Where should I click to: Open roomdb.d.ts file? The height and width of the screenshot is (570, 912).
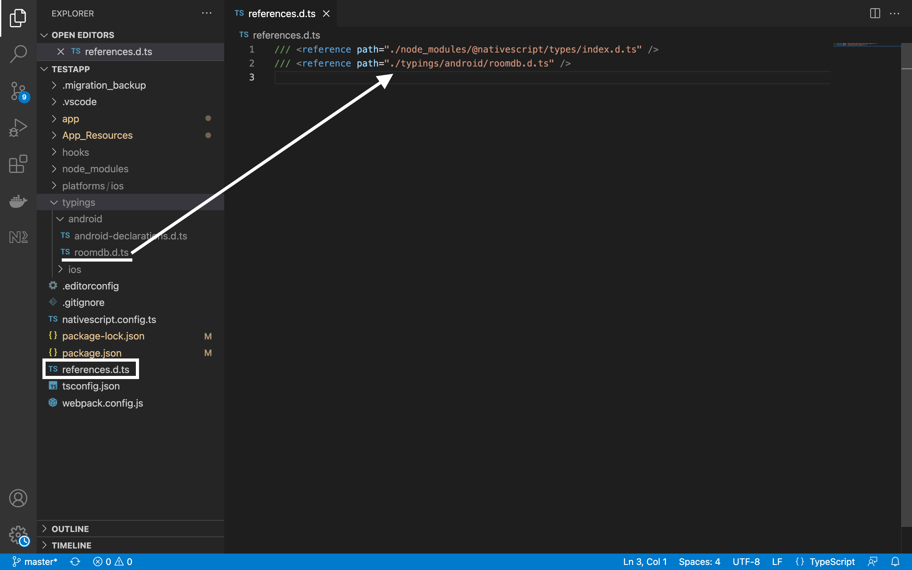[x=130, y=253]
